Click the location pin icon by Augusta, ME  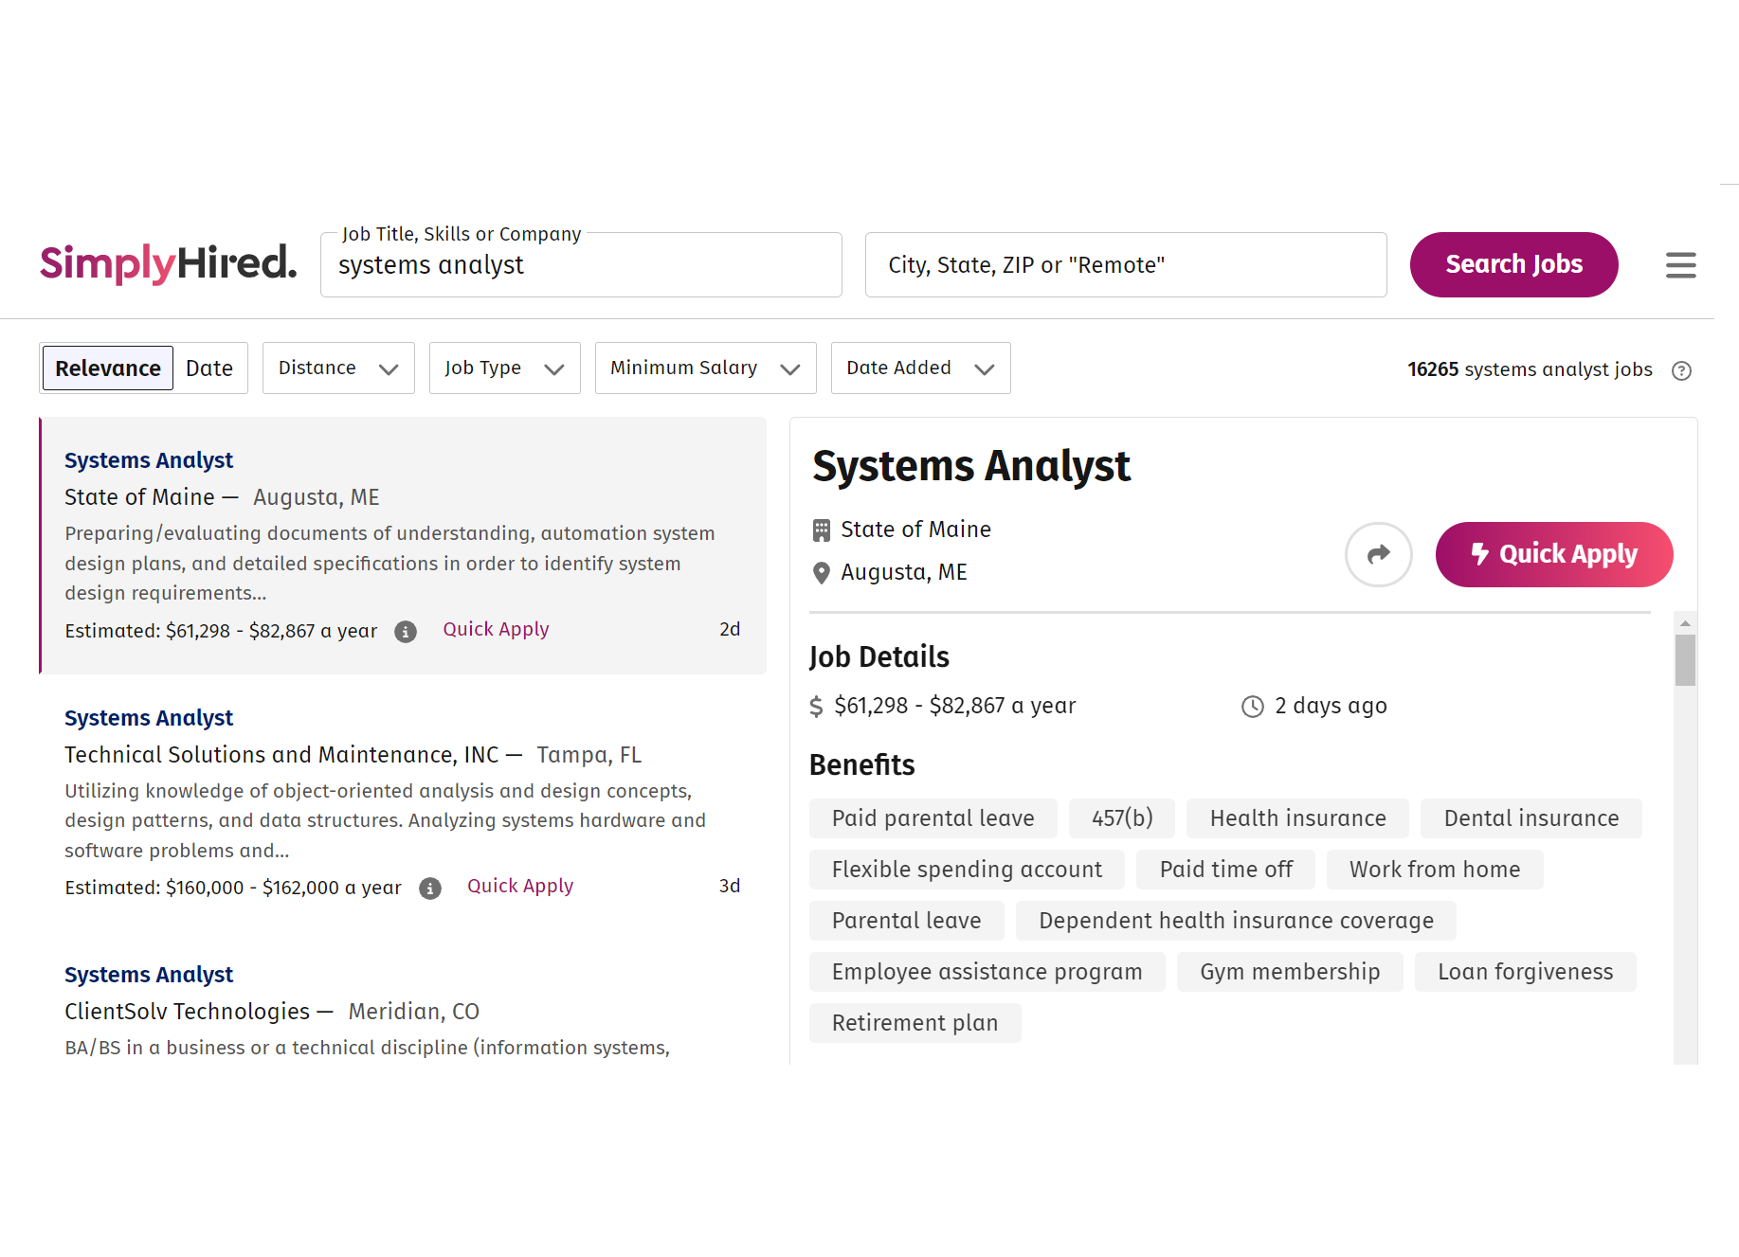click(822, 573)
